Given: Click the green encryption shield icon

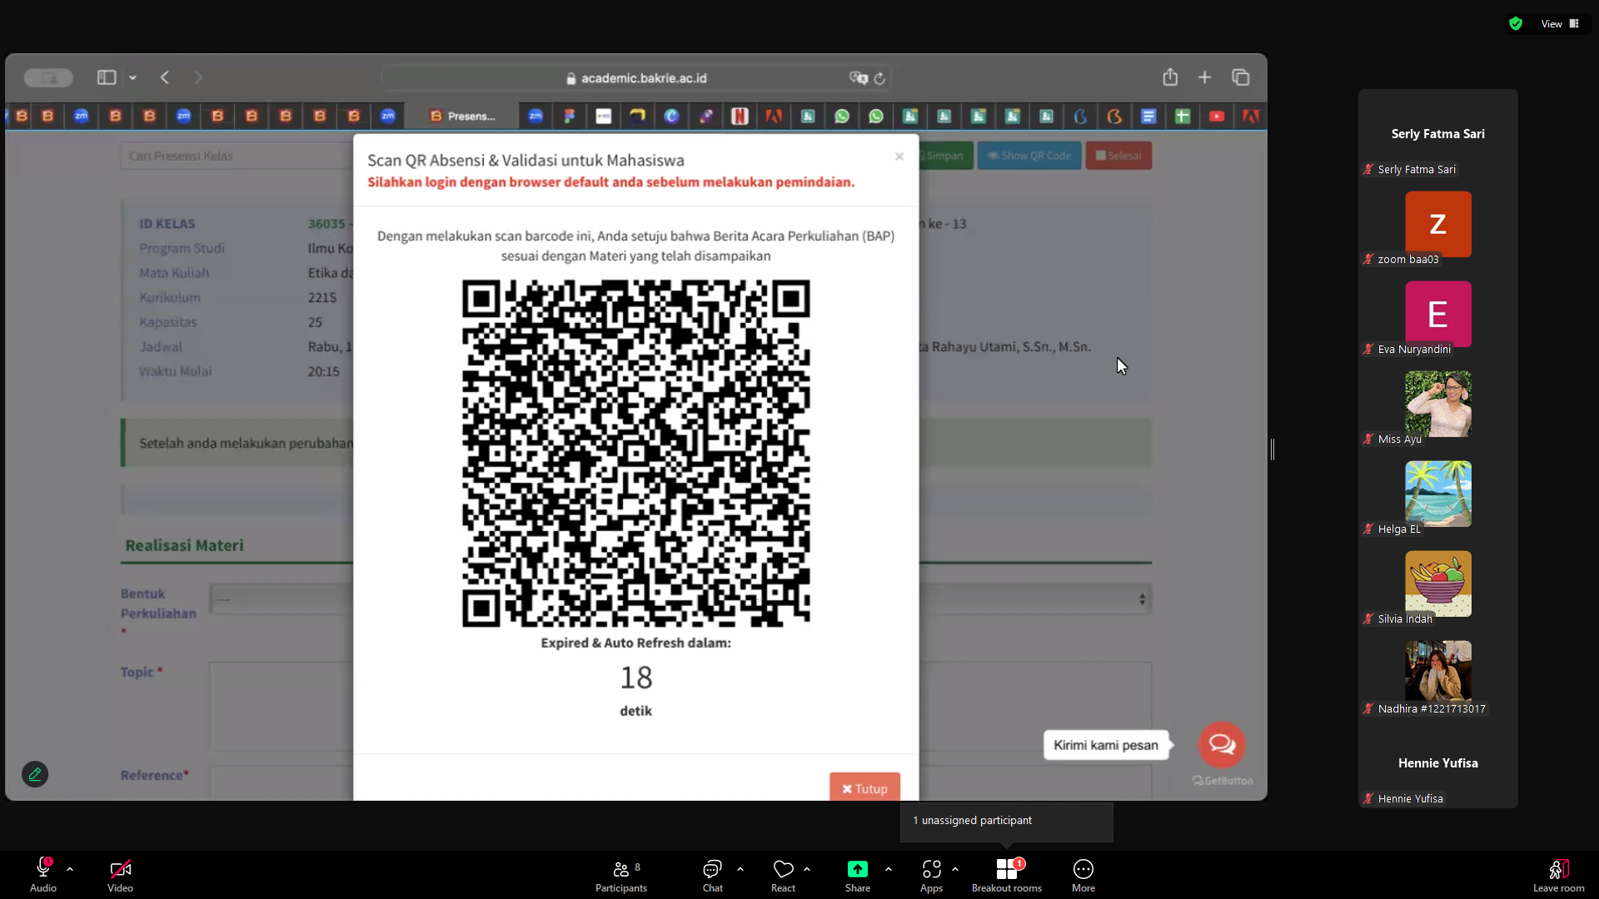Looking at the screenshot, I should pyautogui.click(x=1516, y=24).
